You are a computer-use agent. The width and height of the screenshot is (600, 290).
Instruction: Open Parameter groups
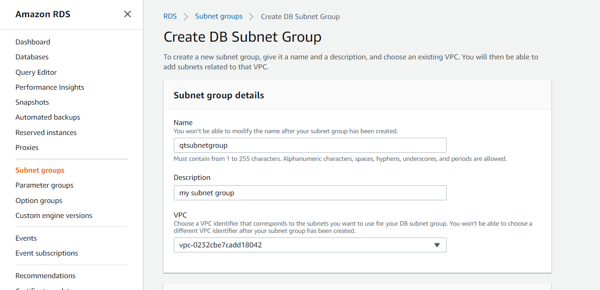coord(44,185)
